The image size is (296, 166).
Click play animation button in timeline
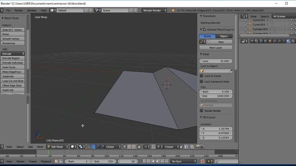click(x=157, y=161)
